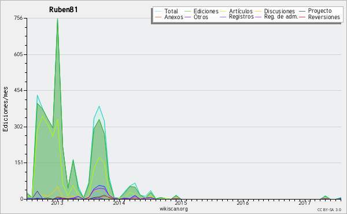
Task: Click the cyan Total legend line swatch
Action: point(158,12)
